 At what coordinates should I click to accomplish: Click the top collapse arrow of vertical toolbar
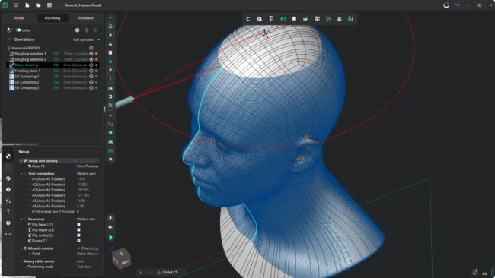(x=110, y=17)
